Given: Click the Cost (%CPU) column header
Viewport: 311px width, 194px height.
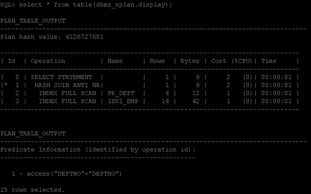Looking at the screenshot, I should [x=232, y=61].
